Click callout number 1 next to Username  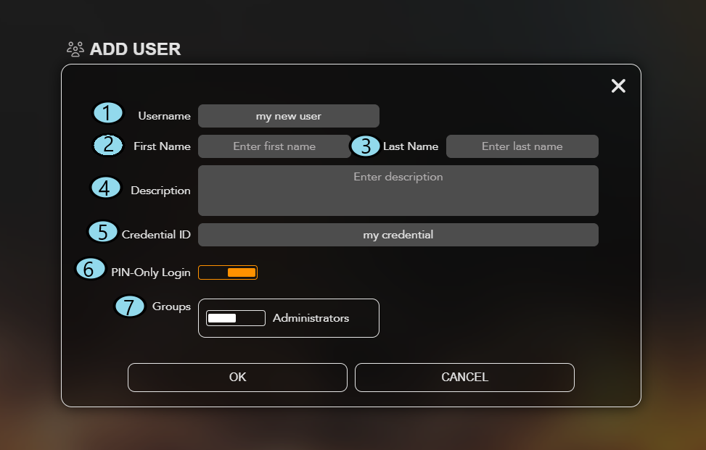pyautogui.click(x=107, y=113)
